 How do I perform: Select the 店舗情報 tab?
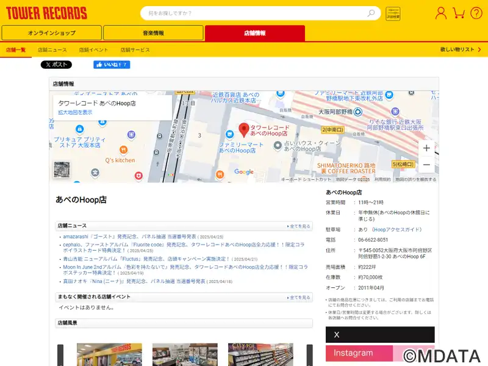pos(255,33)
